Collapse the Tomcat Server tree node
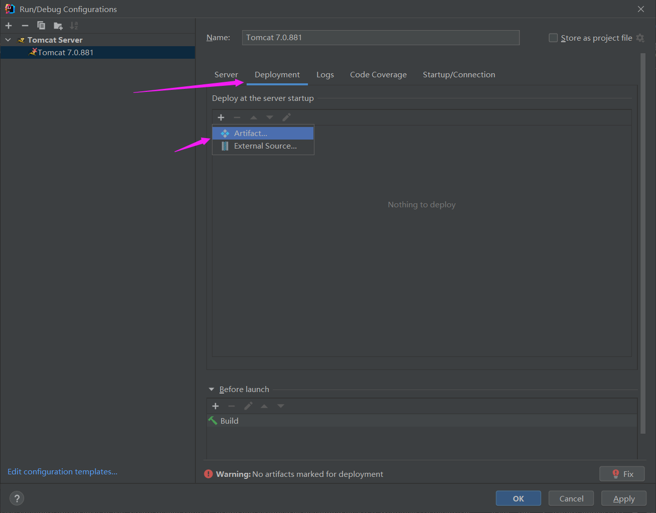 click(8, 40)
